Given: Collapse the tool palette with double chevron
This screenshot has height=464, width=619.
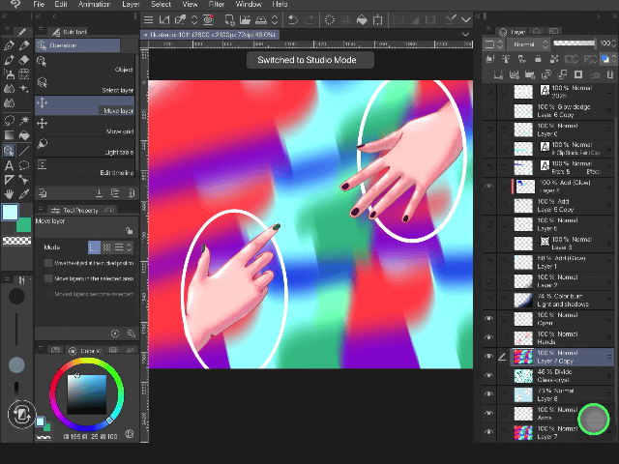Looking at the screenshot, I should [4, 16].
